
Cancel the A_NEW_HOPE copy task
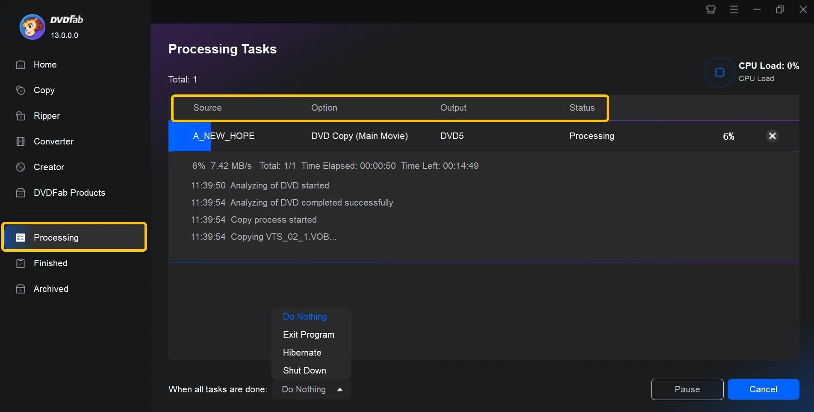pos(763,389)
